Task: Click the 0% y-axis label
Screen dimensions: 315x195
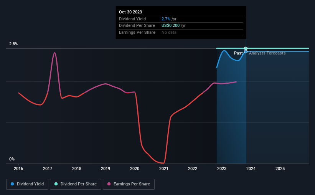Action: (12, 159)
